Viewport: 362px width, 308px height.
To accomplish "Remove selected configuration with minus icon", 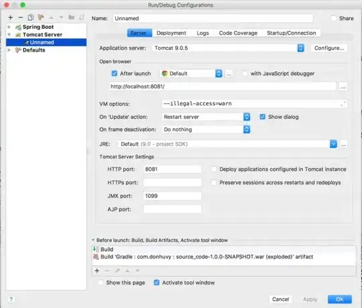I will tap(21, 17).
